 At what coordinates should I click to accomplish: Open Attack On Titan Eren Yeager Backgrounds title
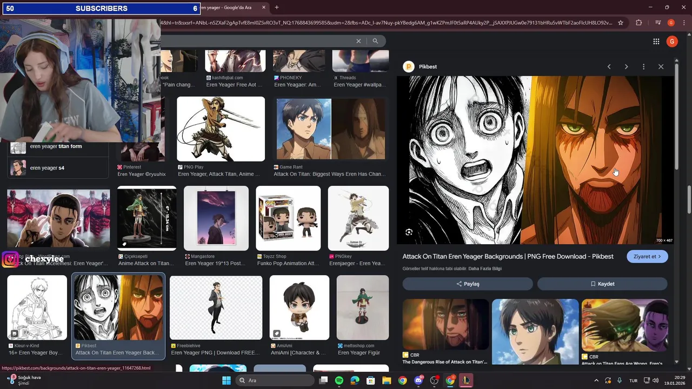click(508, 257)
